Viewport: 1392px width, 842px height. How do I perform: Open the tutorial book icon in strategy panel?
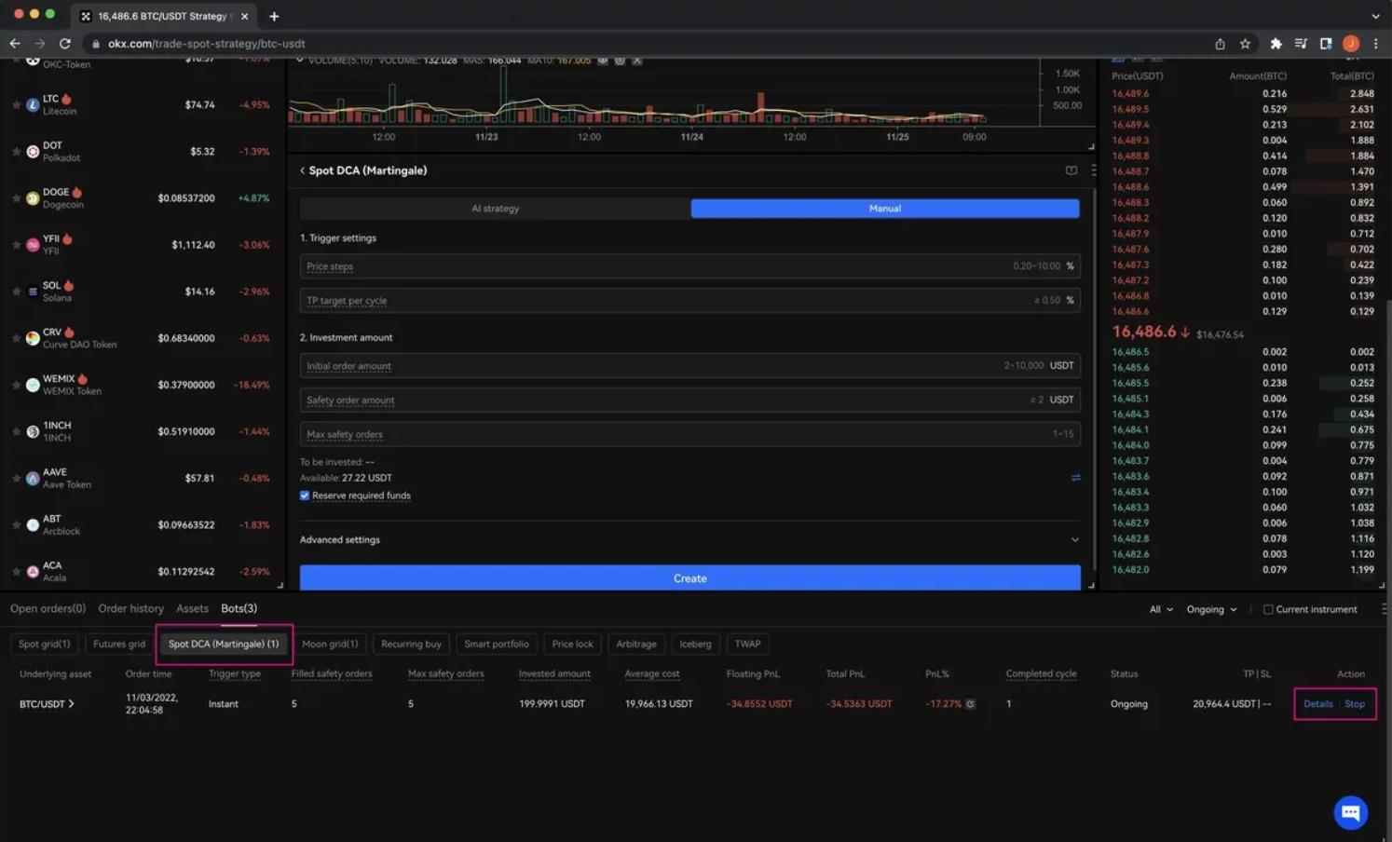point(1071,170)
